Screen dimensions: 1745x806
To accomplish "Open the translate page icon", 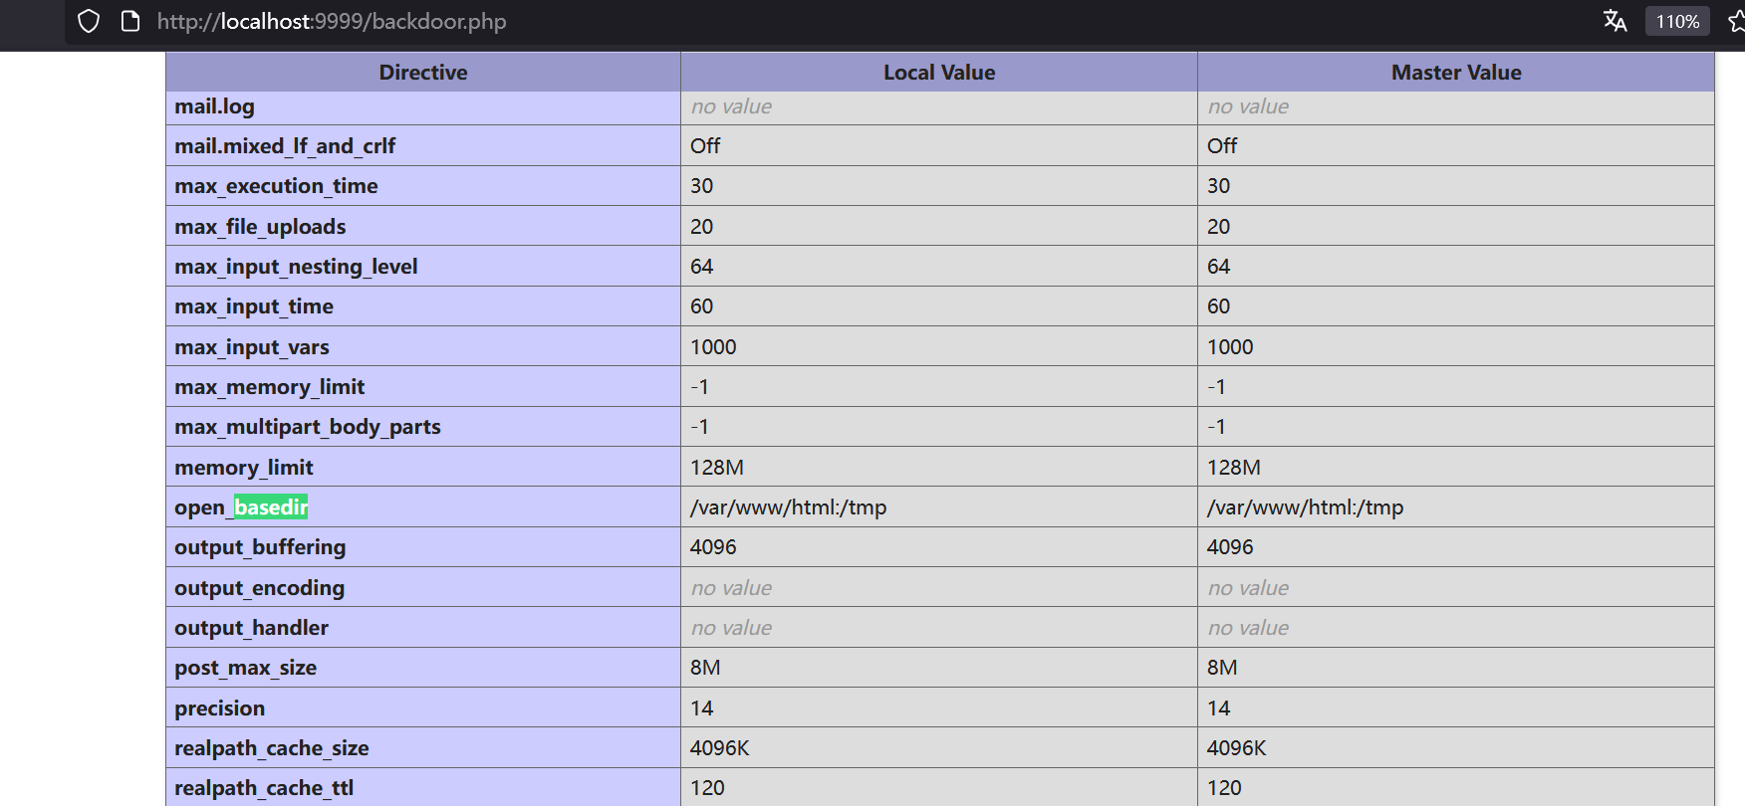I will (x=1615, y=21).
